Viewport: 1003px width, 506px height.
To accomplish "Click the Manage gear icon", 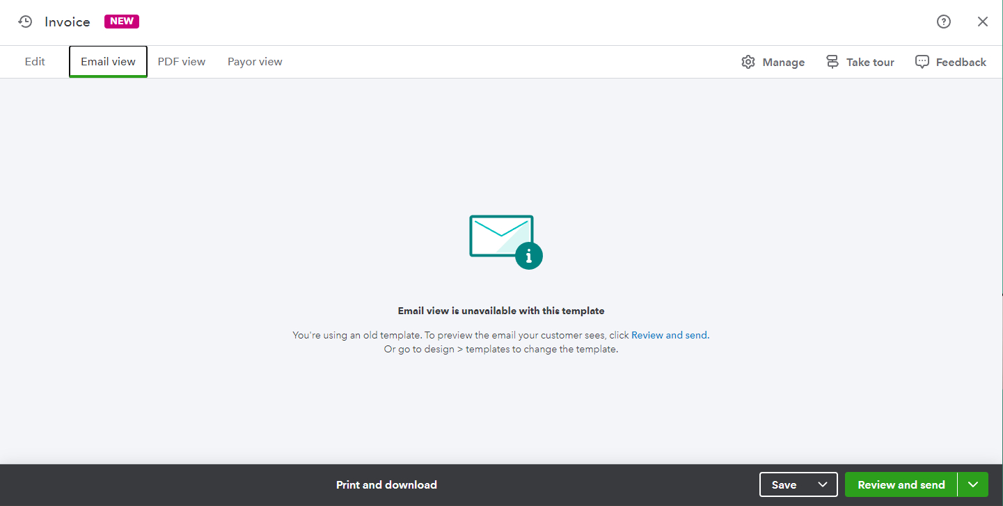I will (748, 62).
